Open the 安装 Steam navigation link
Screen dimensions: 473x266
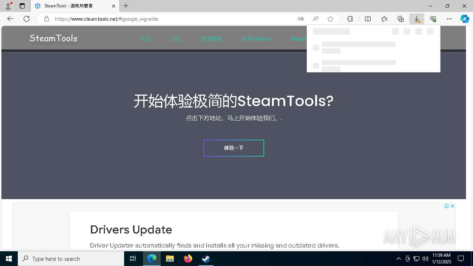pos(256,39)
